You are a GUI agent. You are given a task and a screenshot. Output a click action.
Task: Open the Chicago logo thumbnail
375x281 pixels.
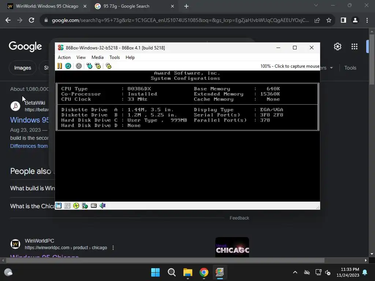232,247
